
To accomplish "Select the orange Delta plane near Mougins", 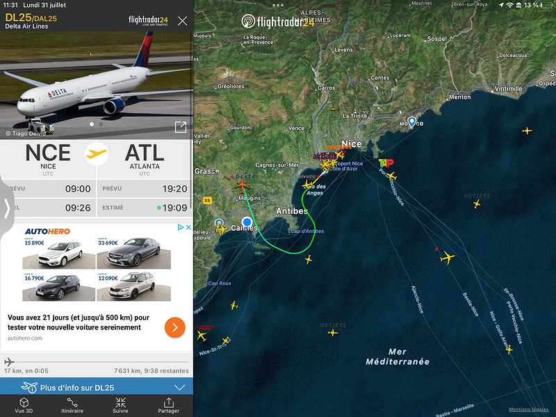I will 242,186.
